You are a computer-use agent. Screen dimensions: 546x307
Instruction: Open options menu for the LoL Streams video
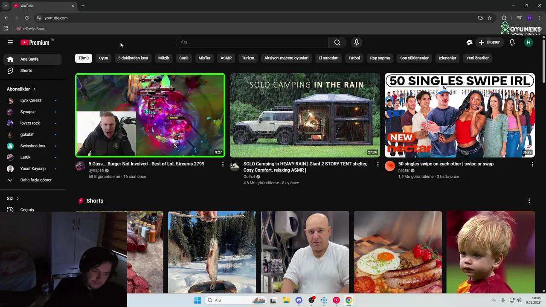[x=223, y=164]
